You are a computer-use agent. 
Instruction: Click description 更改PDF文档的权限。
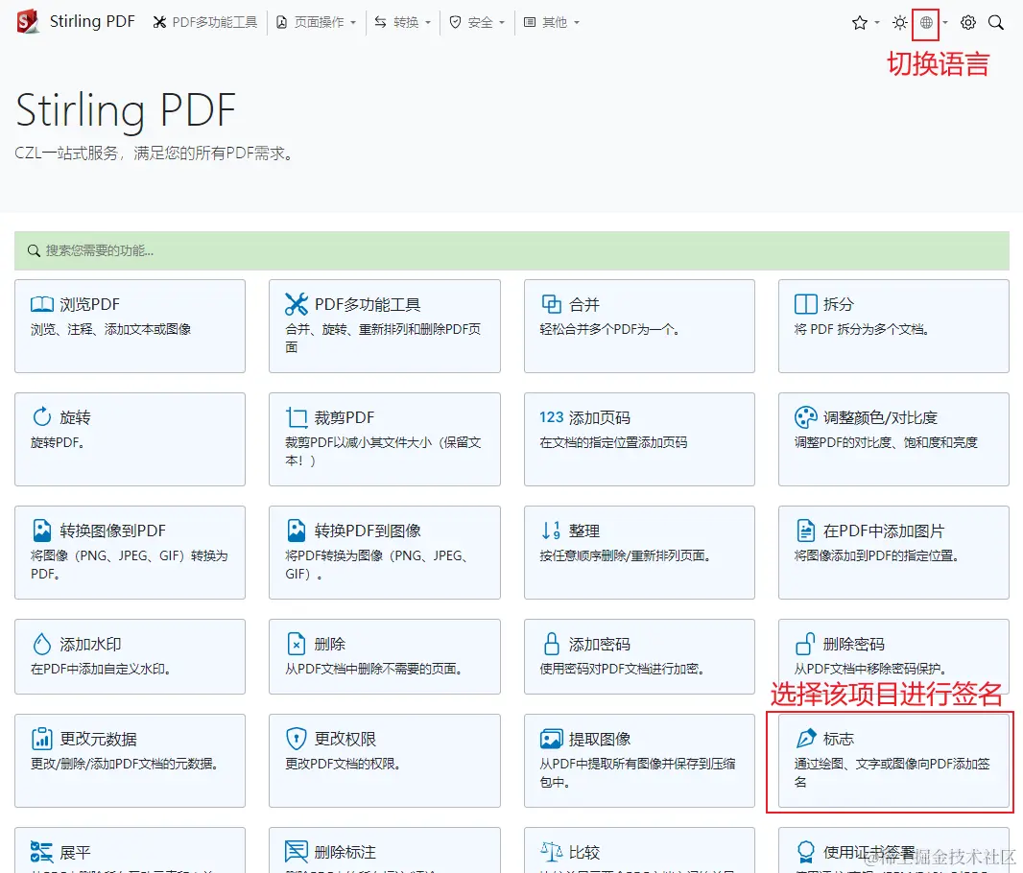pyautogui.click(x=343, y=765)
